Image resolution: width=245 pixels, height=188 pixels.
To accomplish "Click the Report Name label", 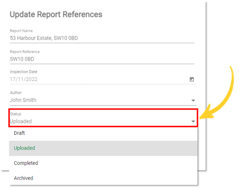I will [21, 31].
